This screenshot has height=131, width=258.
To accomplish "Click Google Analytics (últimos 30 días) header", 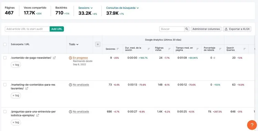I will point(163,40).
